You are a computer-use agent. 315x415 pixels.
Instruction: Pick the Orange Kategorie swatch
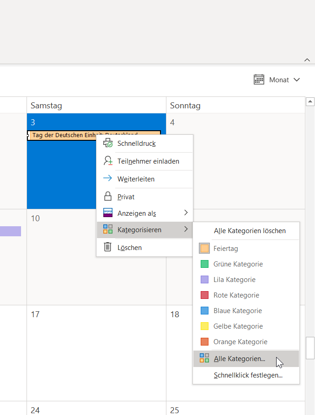pos(204,342)
